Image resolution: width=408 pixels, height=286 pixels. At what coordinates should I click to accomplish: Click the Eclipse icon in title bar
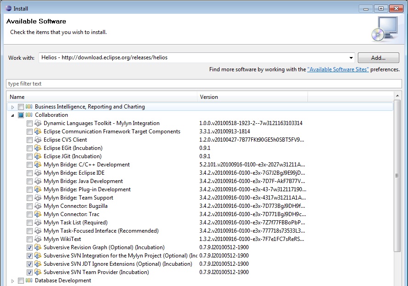9,8
